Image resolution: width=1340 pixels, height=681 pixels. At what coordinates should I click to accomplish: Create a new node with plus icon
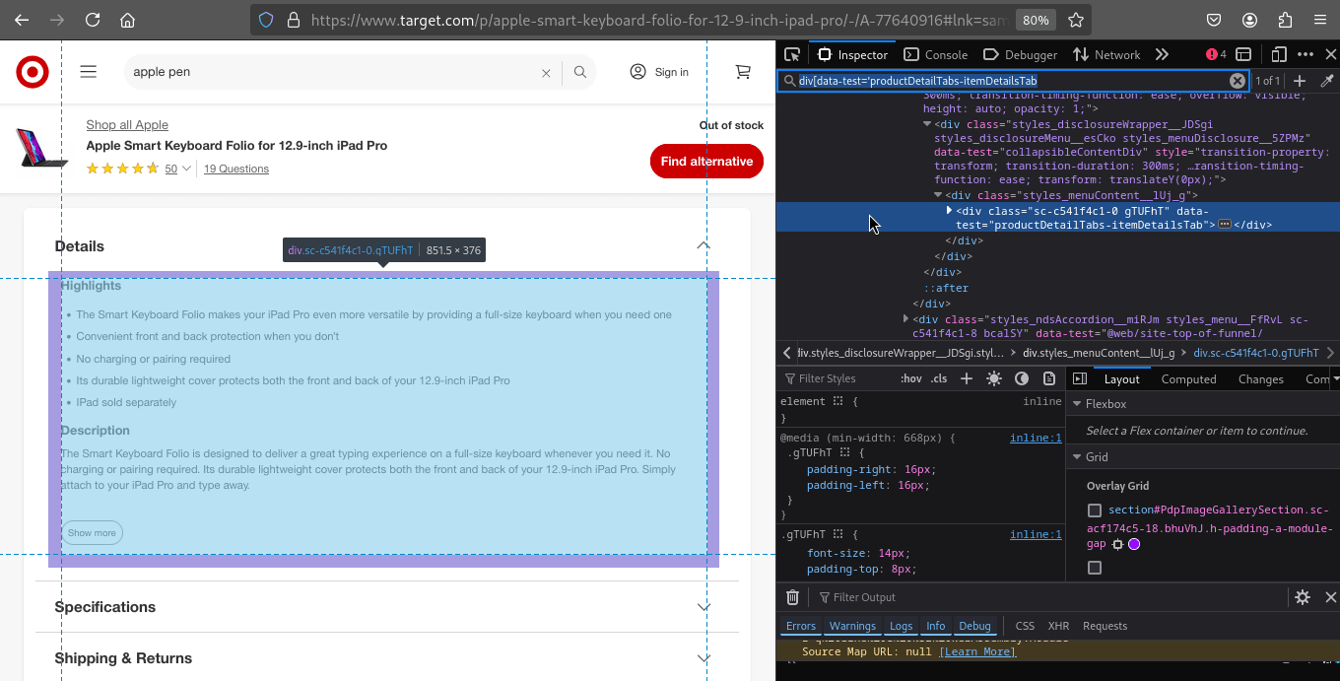pyautogui.click(x=1300, y=81)
